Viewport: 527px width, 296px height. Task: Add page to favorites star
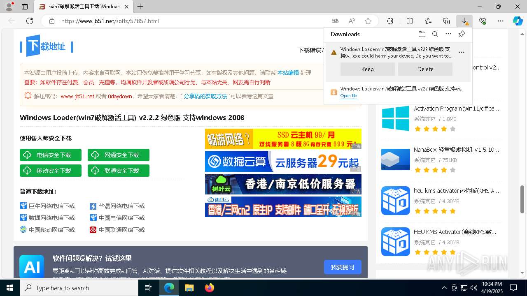[368, 21]
